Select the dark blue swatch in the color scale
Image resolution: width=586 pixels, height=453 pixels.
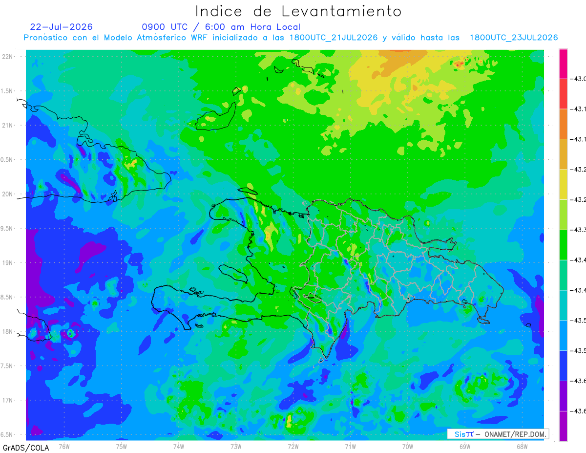(563, 366)
